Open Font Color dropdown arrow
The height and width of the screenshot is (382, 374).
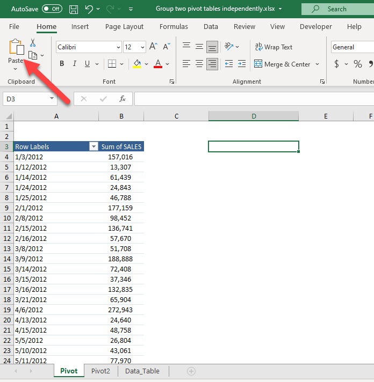(x=167, y=64)
